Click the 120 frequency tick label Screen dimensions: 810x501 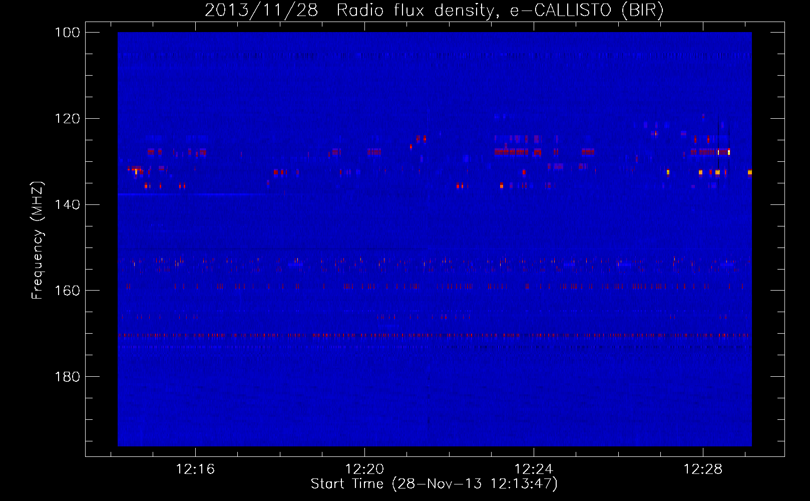67,119
